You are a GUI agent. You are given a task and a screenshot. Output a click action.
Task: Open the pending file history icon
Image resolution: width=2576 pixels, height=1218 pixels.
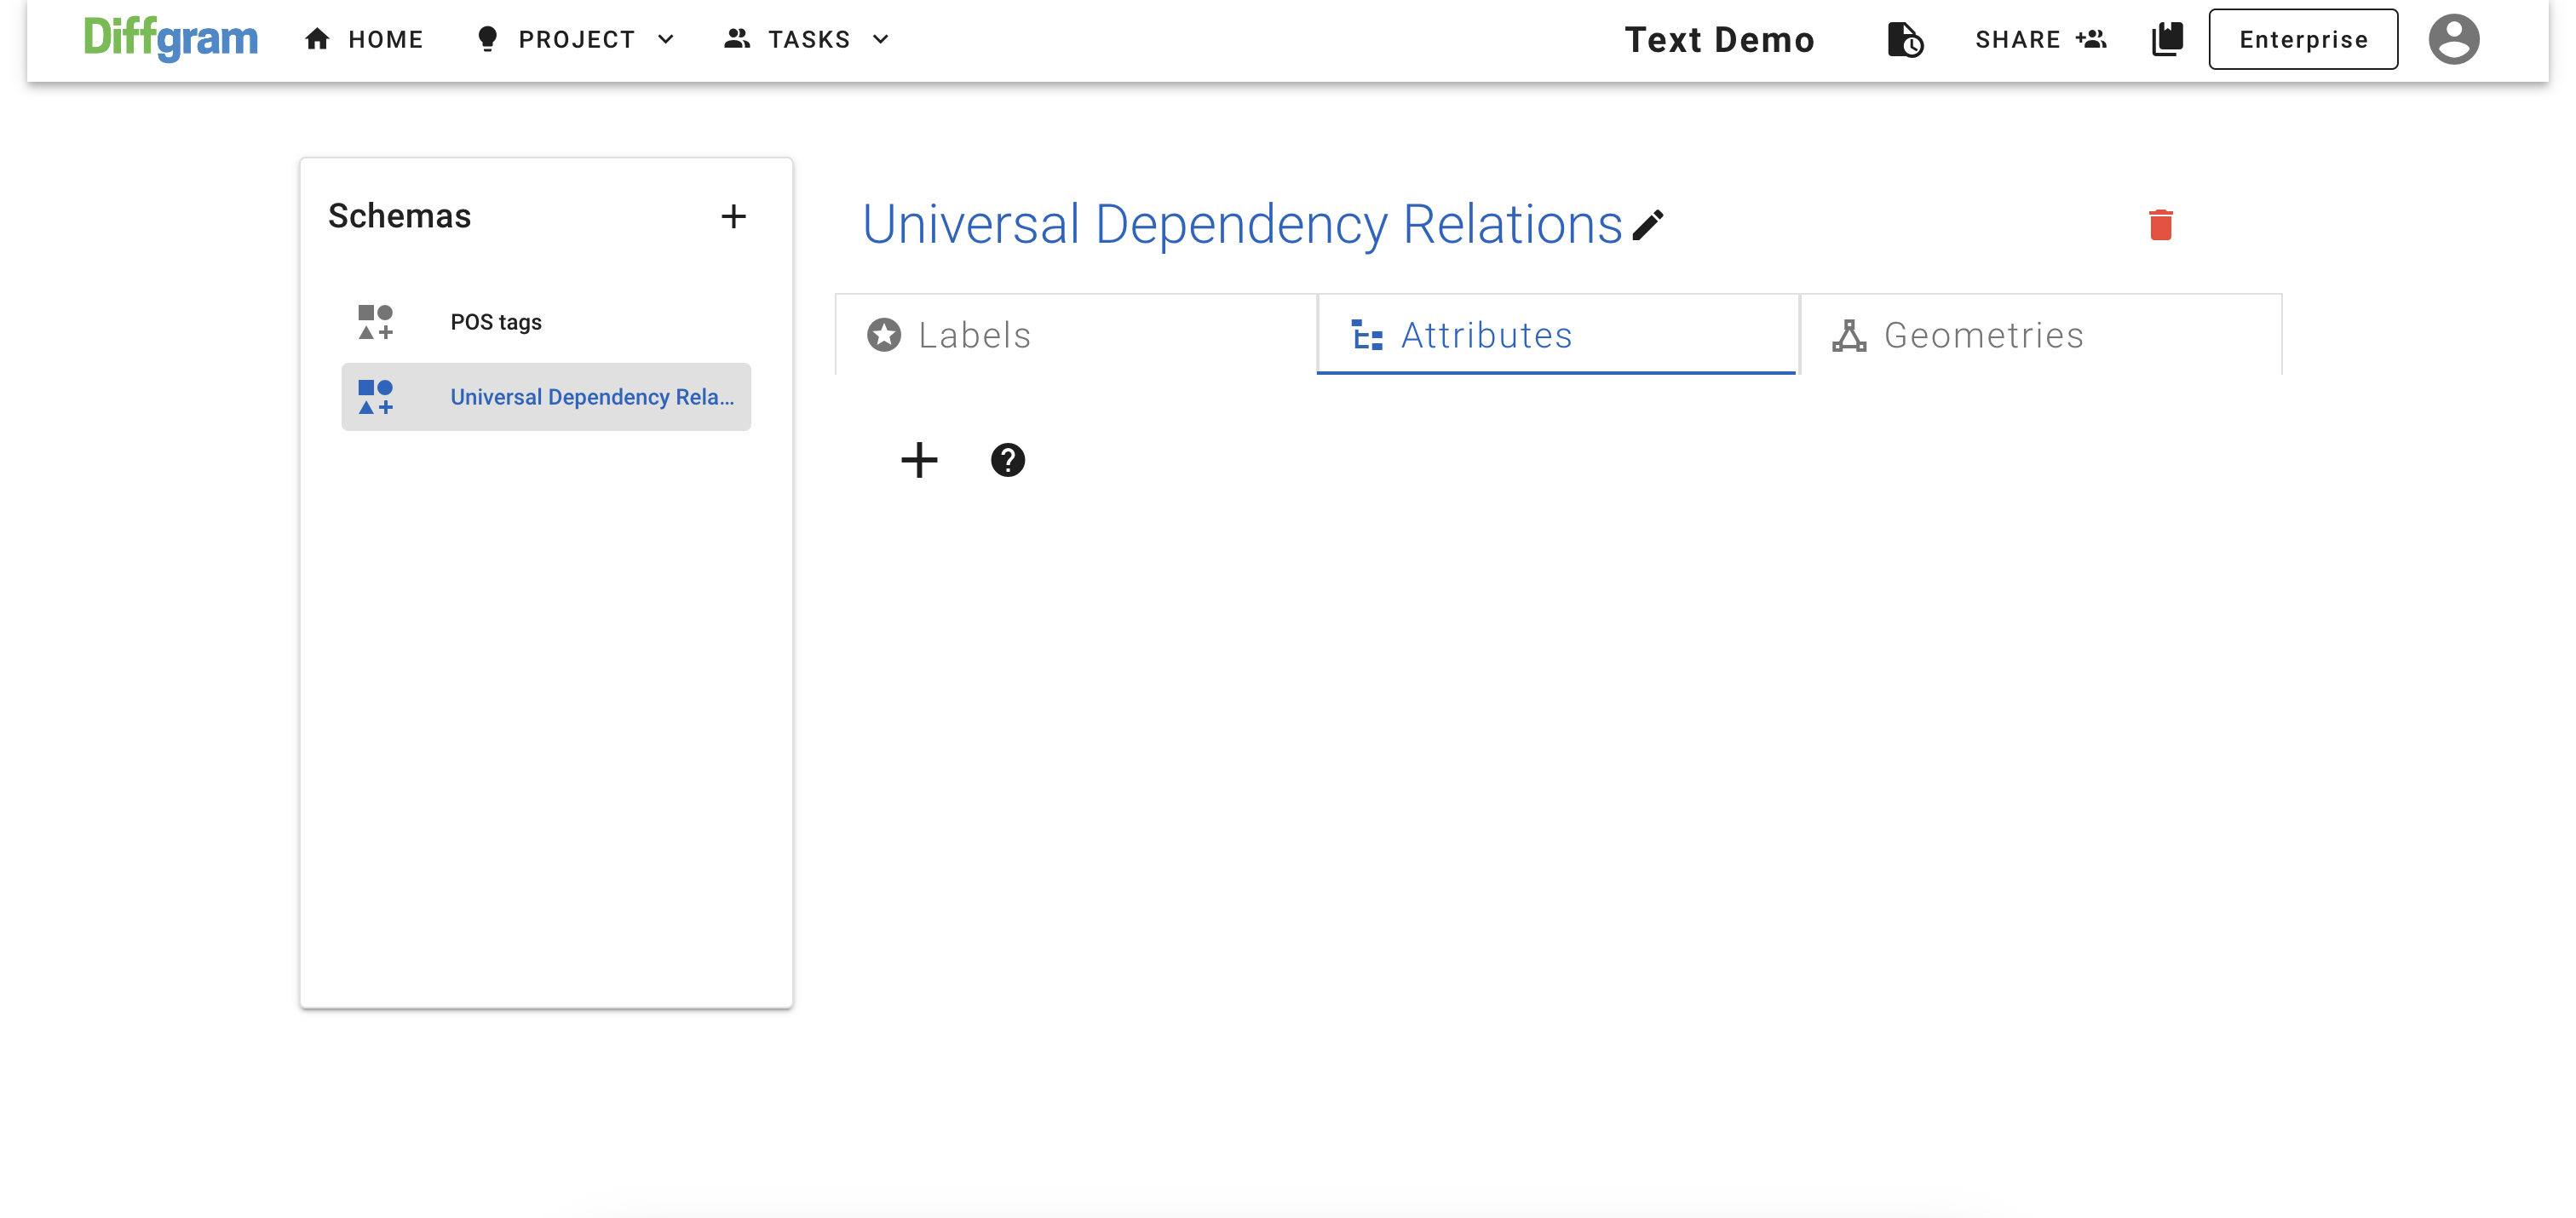coord(1904,40)
